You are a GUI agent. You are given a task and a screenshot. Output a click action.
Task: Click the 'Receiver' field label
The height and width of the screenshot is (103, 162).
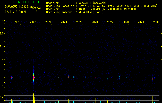click(52, 9)
